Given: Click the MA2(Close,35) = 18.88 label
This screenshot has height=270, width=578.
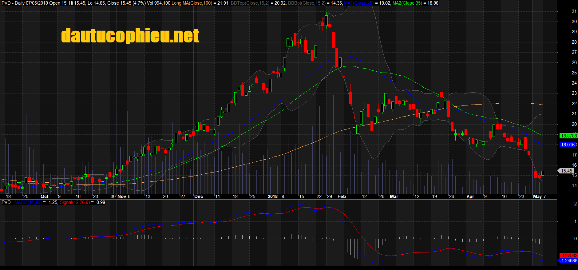Looking at the screenshot, I should [x=415, y=3].
